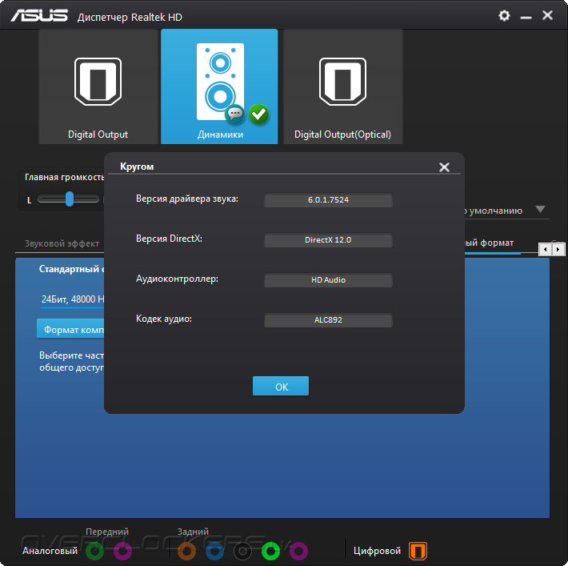Click the Формат комп button
The image size is (568, 566).
70,329
